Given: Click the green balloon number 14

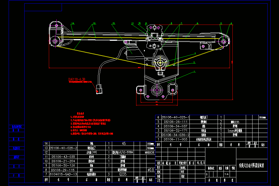Looking at the screenshot, I should [x=73, y=23].
